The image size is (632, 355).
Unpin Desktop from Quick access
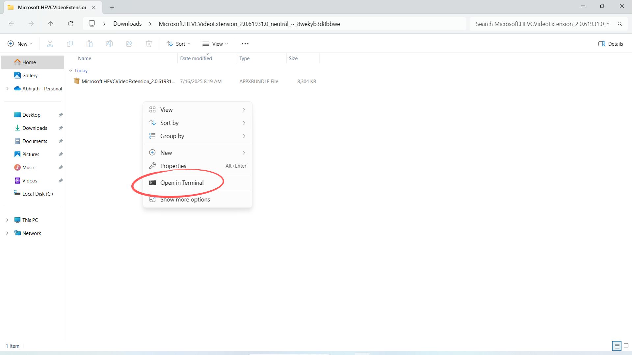[61, 115]
